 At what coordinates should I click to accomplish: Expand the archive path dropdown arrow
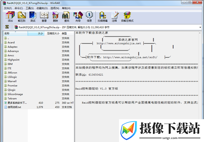[200, 27]
